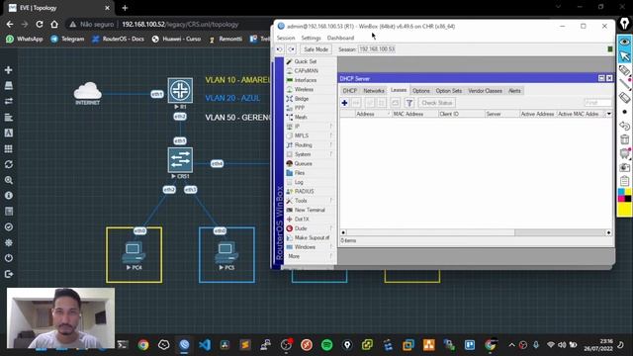Open Bridge in WinBox sidebar
The width and height of the screenshot is (633, 356).
pos(301,99)
